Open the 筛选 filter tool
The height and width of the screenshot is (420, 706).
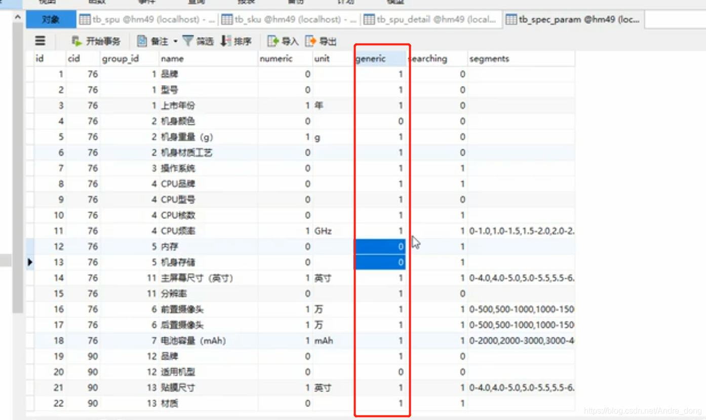199,41
